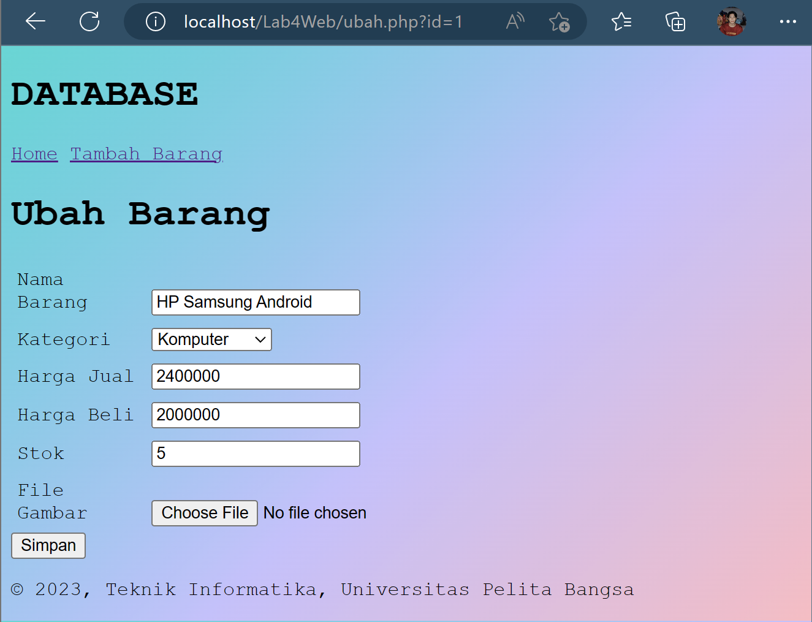Open the favorites bar list
The height and width of the screenshot is (622, 812).
621,22
